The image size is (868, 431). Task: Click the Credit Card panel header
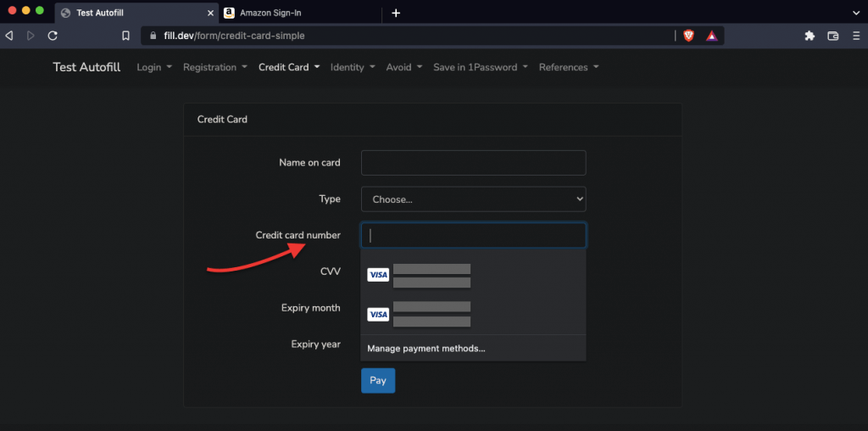coord(432,119)
